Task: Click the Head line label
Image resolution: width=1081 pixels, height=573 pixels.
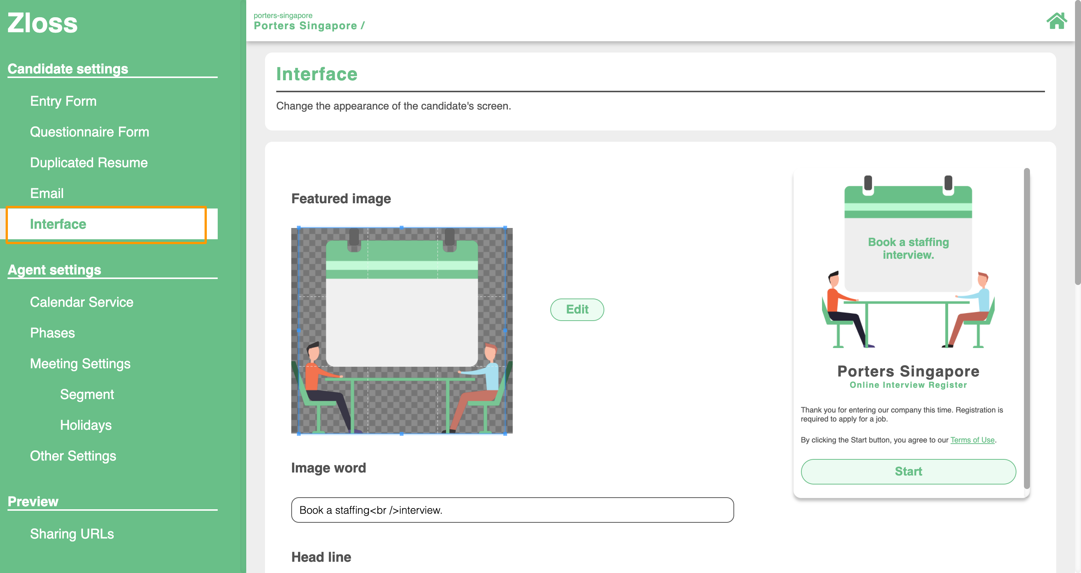Action: click(x=321, y=557)
